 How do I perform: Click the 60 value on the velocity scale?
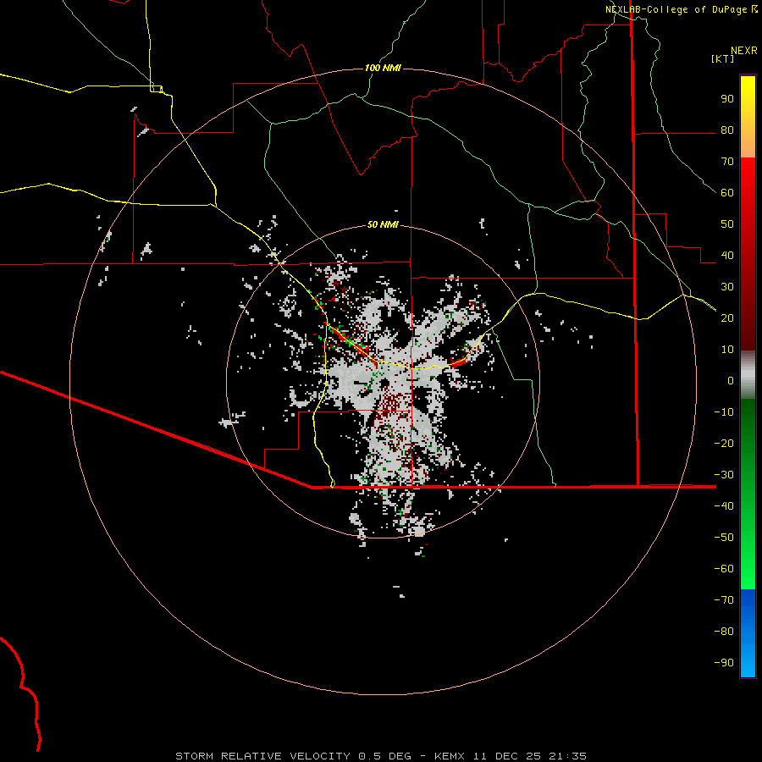click(727, 193)
